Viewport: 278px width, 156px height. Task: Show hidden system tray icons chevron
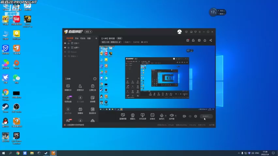coord(239,153)
